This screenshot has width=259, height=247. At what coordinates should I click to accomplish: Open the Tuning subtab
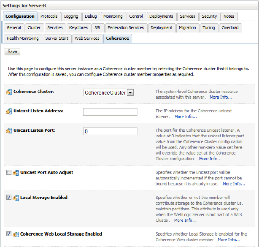[x=209, y=27]
